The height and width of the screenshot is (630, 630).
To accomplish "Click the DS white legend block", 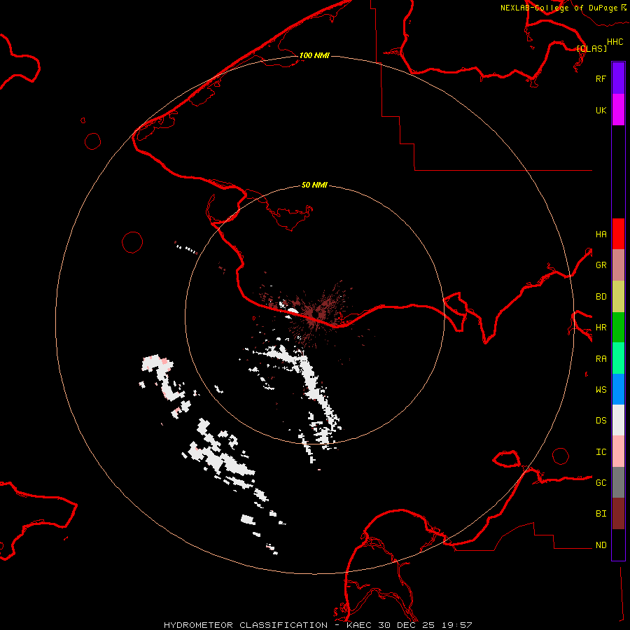I will click(x=618, y=420).
